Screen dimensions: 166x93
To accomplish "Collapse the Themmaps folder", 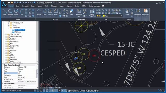I will (9, 28).
